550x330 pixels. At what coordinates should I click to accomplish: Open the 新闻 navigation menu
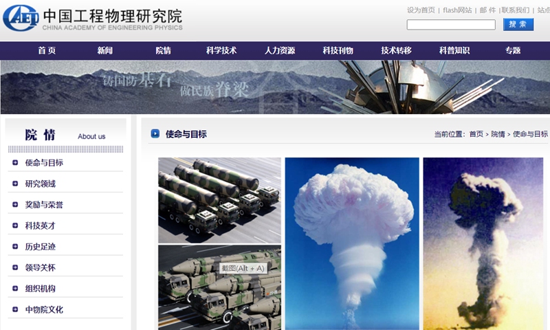(x=104, y=51)
